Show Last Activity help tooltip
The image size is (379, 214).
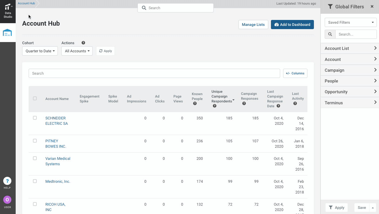pyautogui.click(x=295, y=103)
